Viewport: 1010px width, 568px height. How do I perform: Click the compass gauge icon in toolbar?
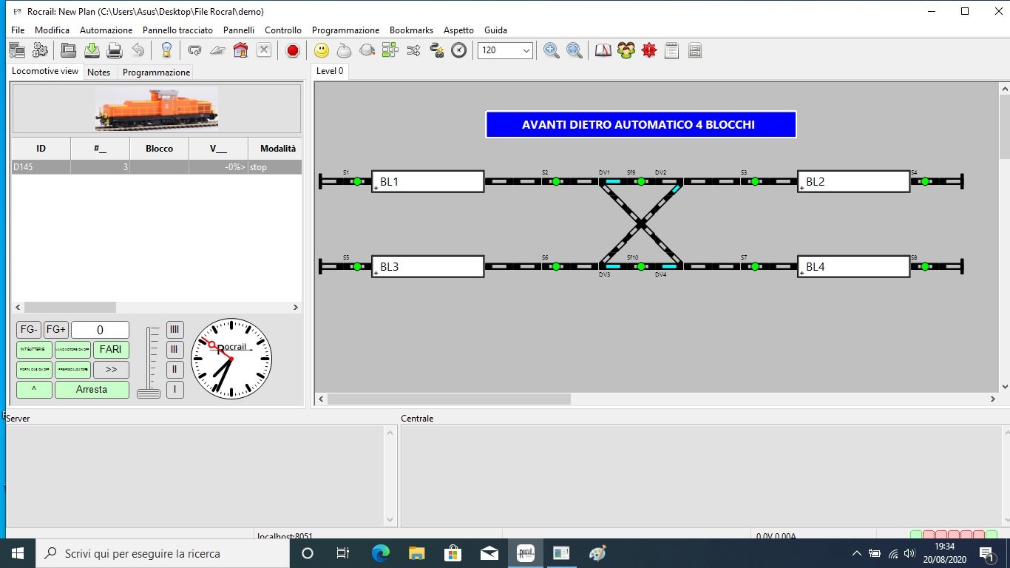pyautogui.click(x=459, y=50)
